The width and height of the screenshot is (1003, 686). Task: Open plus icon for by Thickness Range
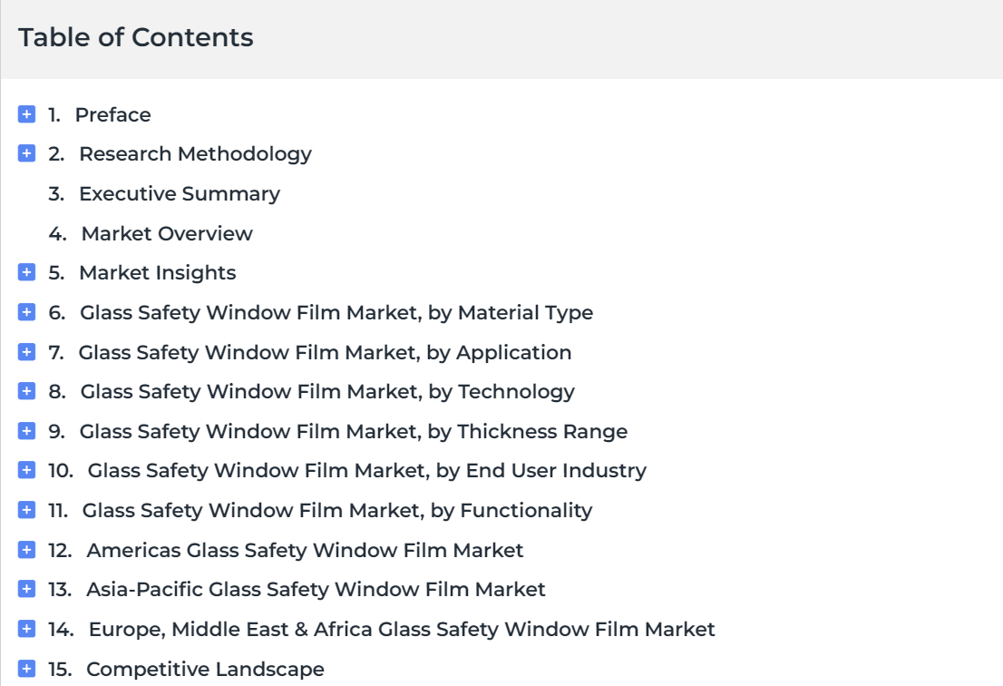click(26, 431)
